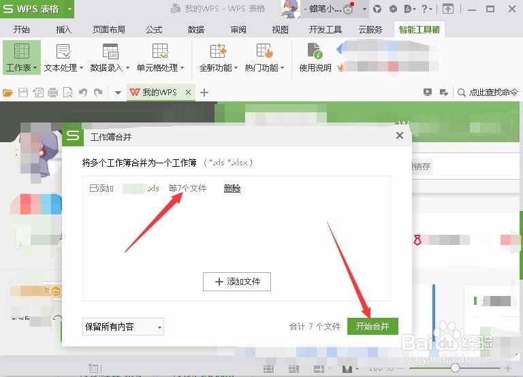This screenshot has width=523, height=377.
Task: Expand the quick access toolbar customize arrow
Action: coord(118,93)
